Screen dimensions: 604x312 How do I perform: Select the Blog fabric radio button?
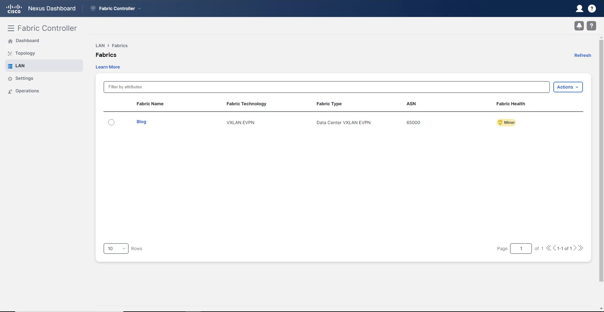(111, 122)
